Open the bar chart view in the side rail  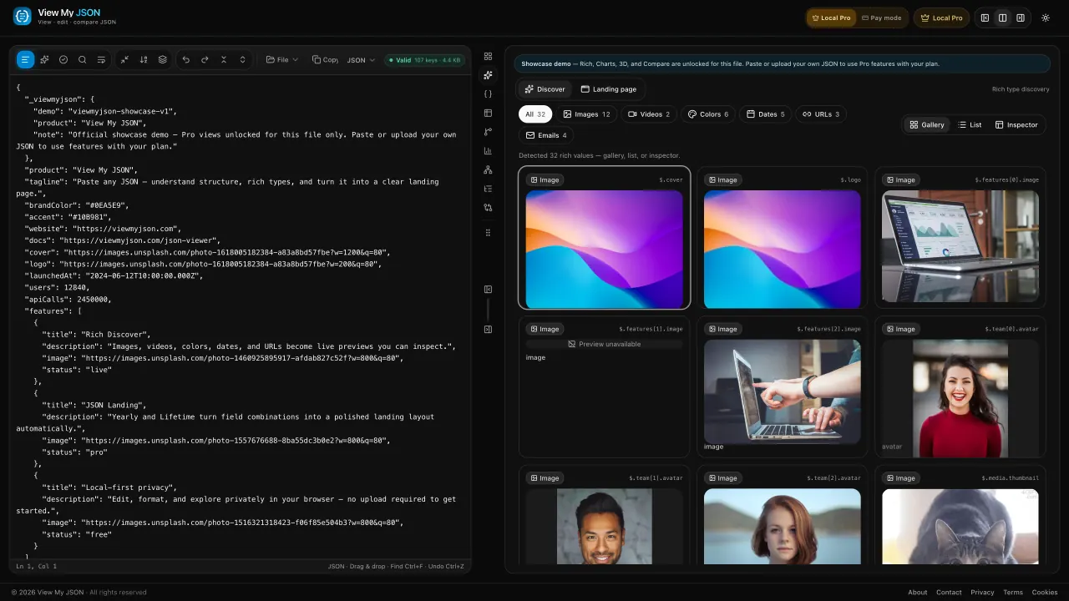click(x=488, y=151)
